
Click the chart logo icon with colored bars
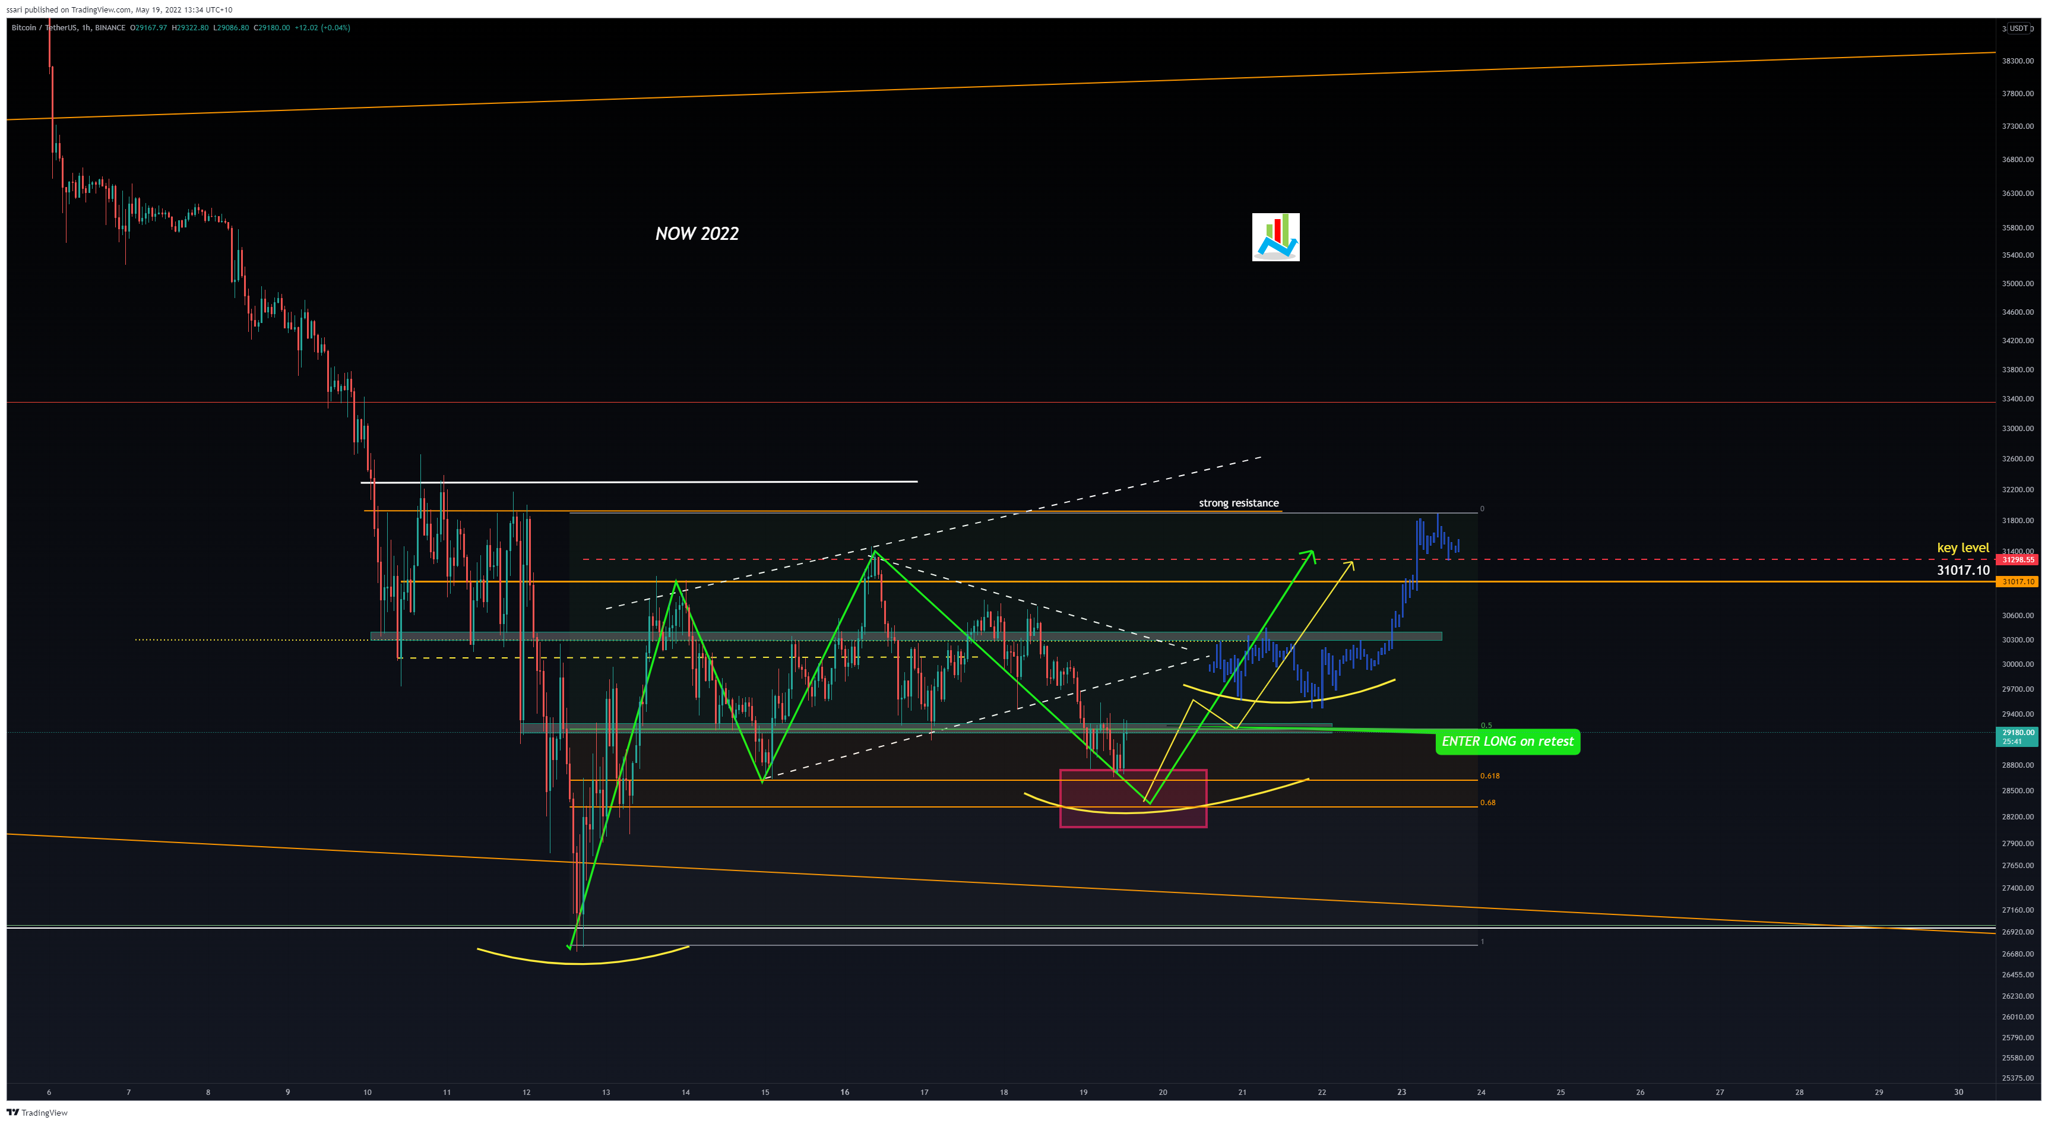pos(1275,237)
